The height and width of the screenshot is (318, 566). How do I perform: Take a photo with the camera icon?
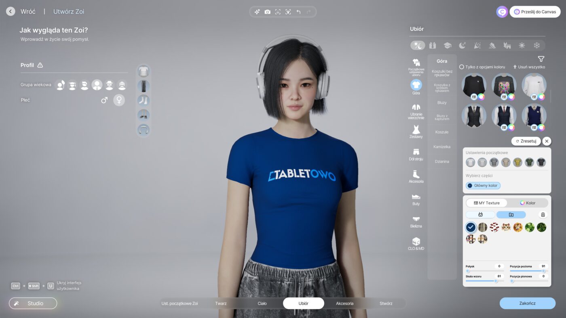[268, 12]
